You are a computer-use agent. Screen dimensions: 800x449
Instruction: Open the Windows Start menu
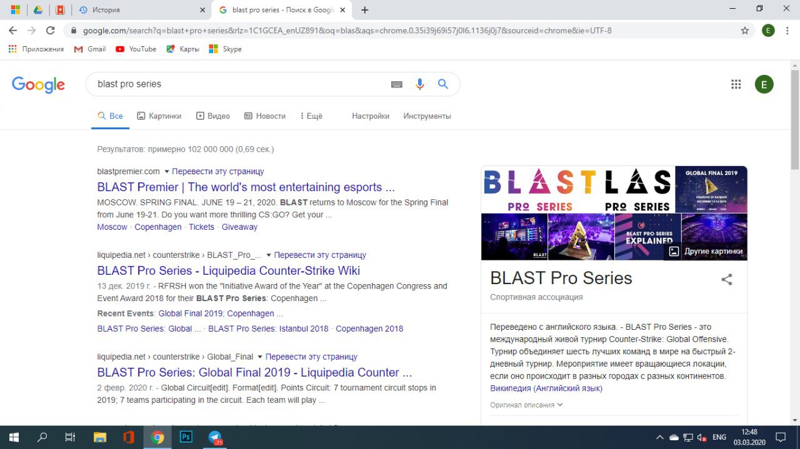14,437
